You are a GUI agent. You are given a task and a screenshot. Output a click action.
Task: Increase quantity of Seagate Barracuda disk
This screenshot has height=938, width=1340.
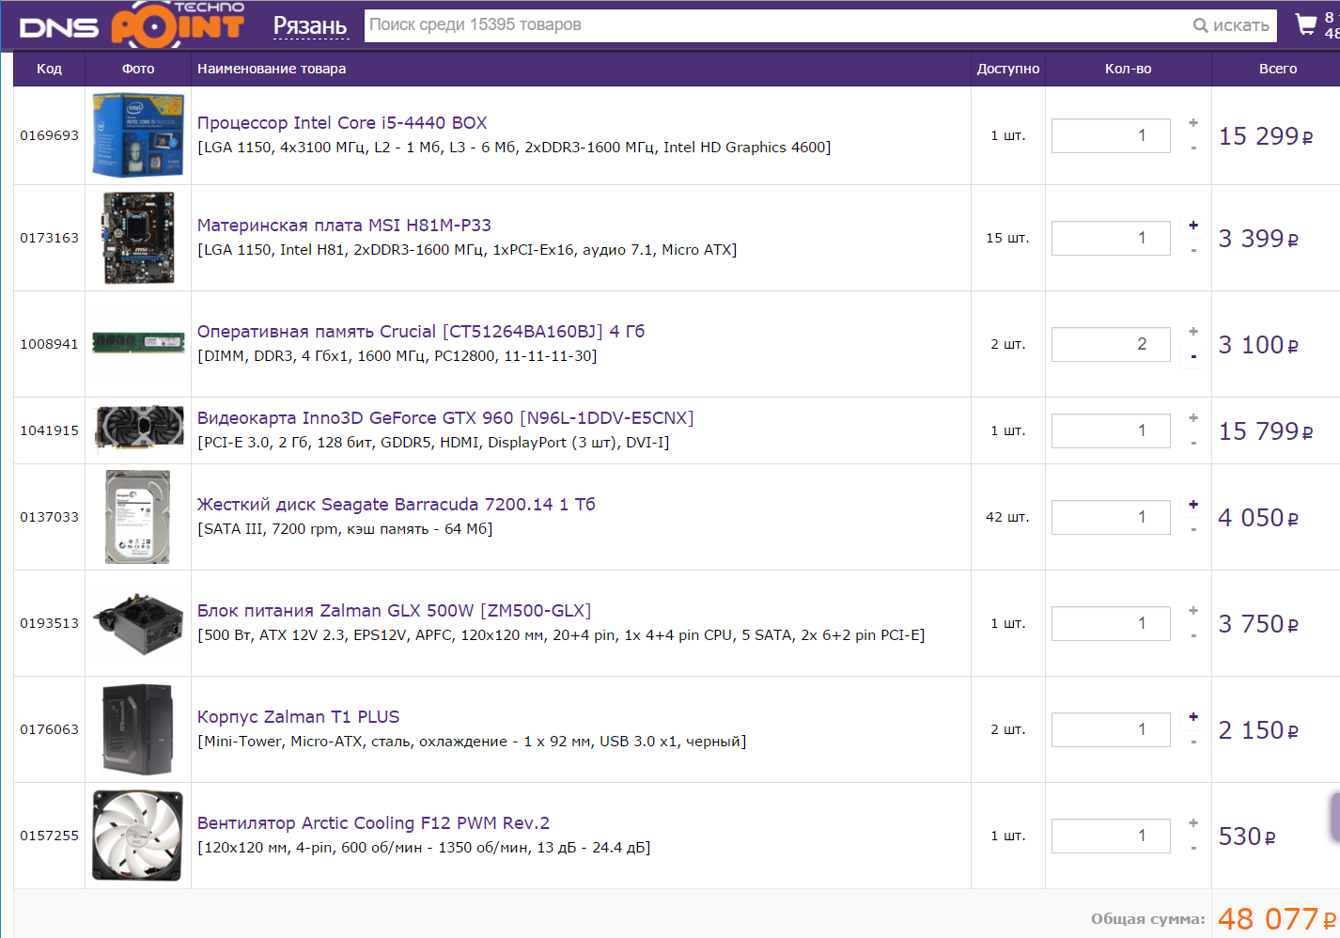(x=1193, y=505)
